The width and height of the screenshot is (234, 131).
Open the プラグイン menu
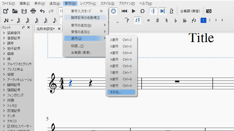click(x=127, y=4)
